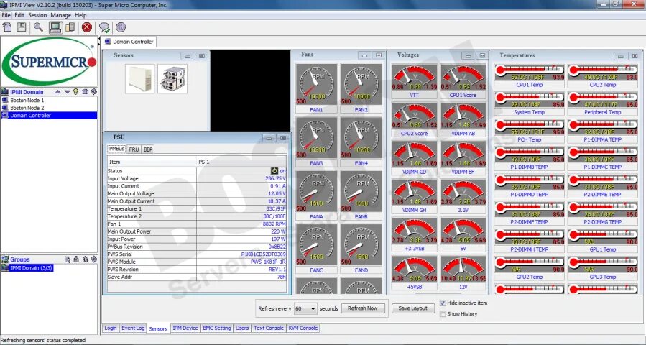Click the New document toolbar icon
Image resolution: width=646 pixels, height=345 pixels.
7,27
